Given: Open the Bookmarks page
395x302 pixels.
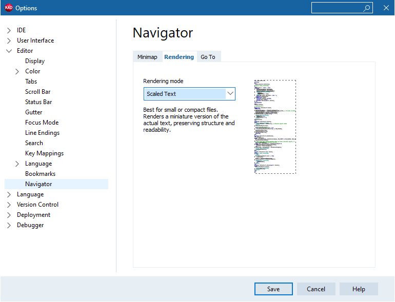Looking at the screenshot, I should (x=41, y=174).
